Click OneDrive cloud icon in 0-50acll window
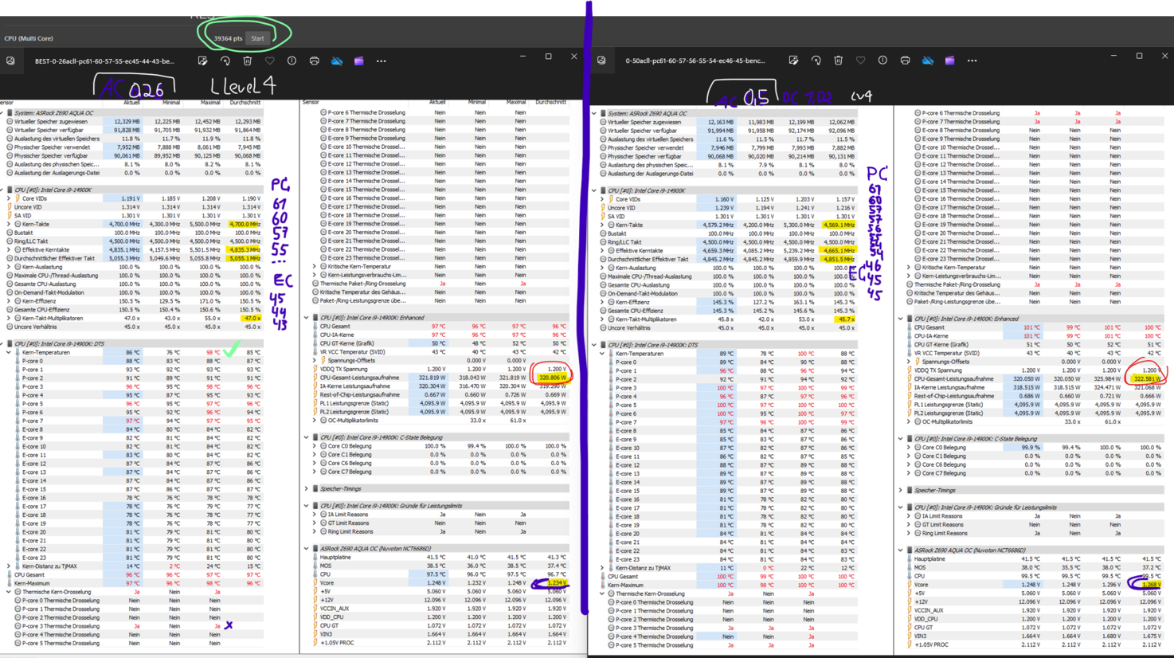Viewport: 1174px width, 658px height. tap(927, 61)
